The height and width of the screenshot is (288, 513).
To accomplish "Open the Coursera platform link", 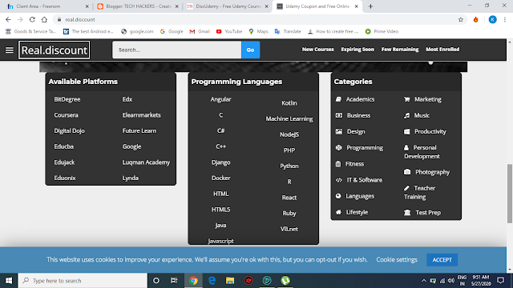I will point(66,115).
